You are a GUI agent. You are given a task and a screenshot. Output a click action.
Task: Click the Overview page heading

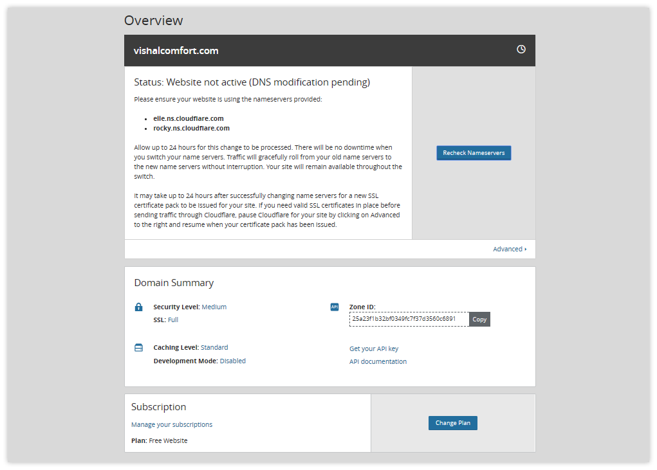(154, 21)
